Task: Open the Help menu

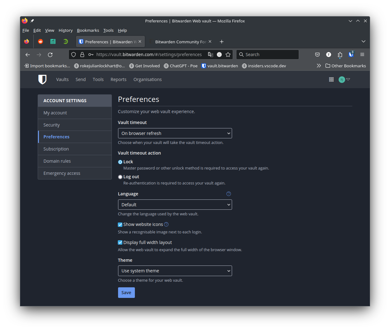Action: coord(122,30)
